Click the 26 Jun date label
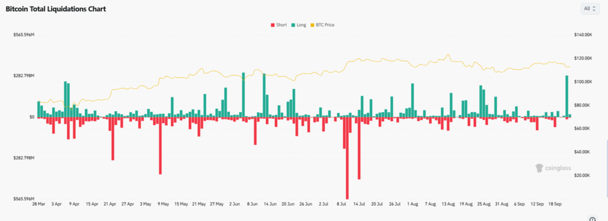 [x=306, y=204]
